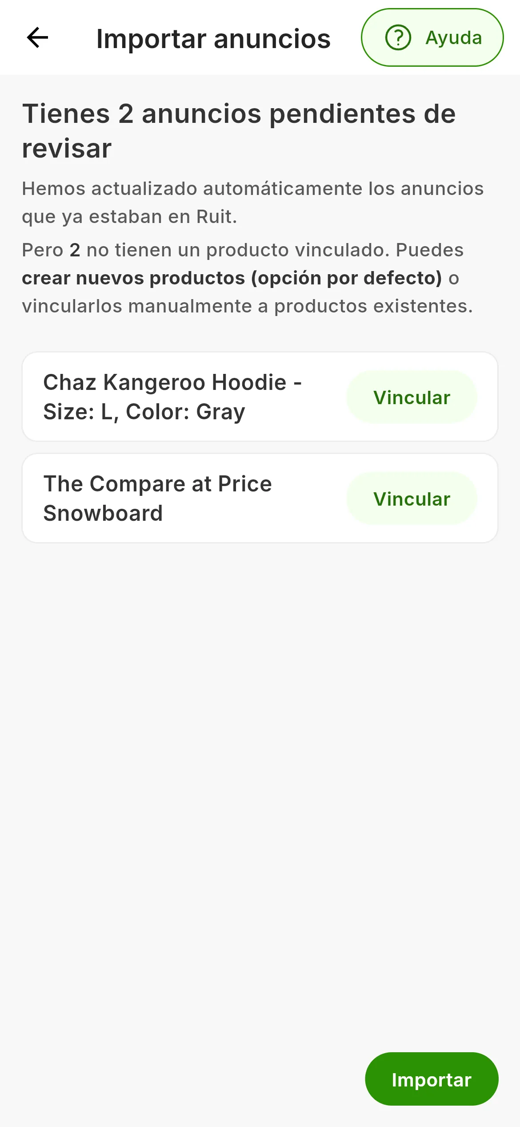Tap the word 'Snowboard' in the second card
The width and height of the screenshot is (520, 1127).
click(103, 513)
